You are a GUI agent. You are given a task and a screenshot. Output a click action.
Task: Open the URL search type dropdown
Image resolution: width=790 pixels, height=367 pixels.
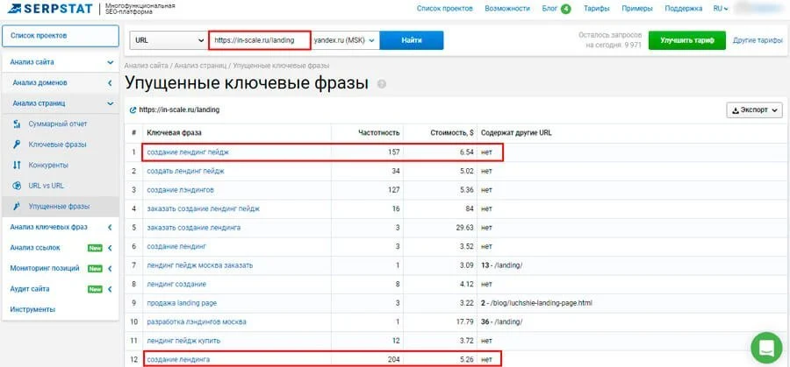[x=169, y=40]
